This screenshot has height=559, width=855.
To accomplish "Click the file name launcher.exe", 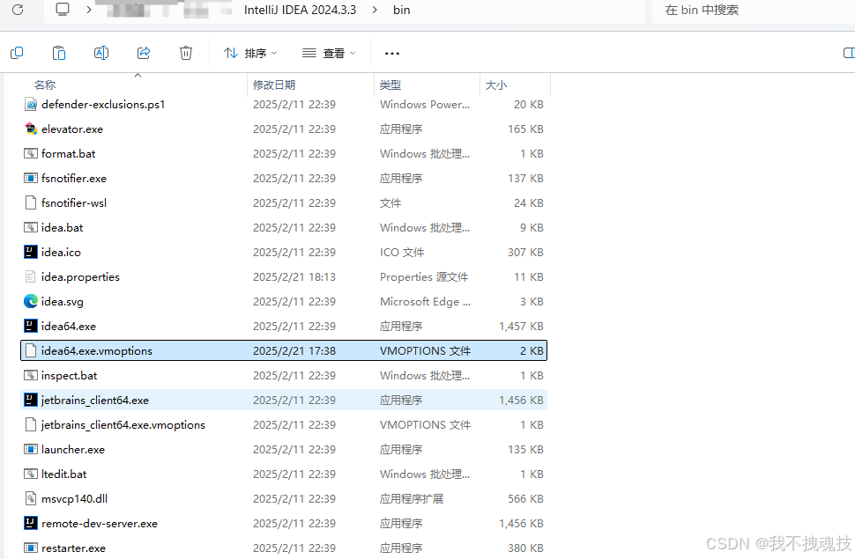I will (x=72, y=450).
